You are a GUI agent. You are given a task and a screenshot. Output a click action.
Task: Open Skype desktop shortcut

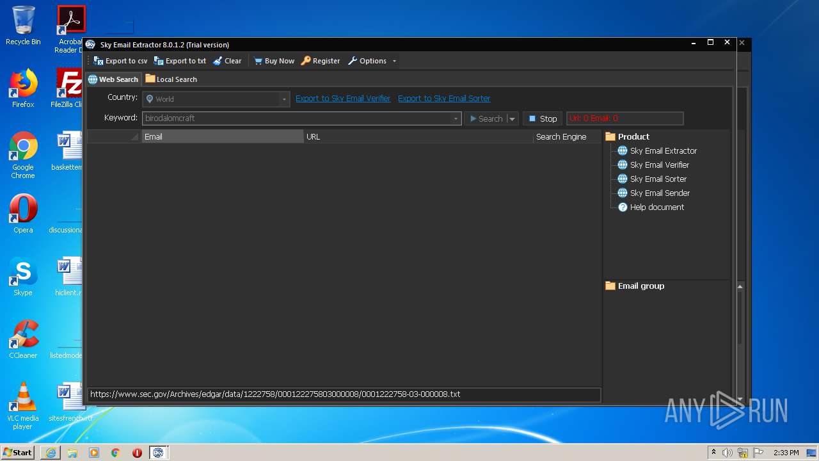[x=23, y=277]
